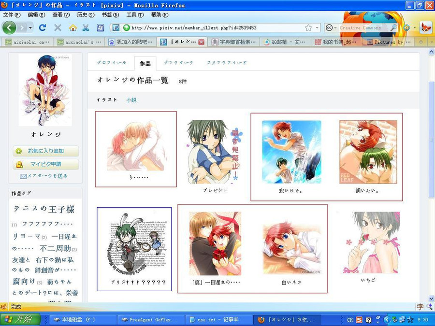
Task: Switch to the 我的书架 browser tab
Action: [336, 42]
